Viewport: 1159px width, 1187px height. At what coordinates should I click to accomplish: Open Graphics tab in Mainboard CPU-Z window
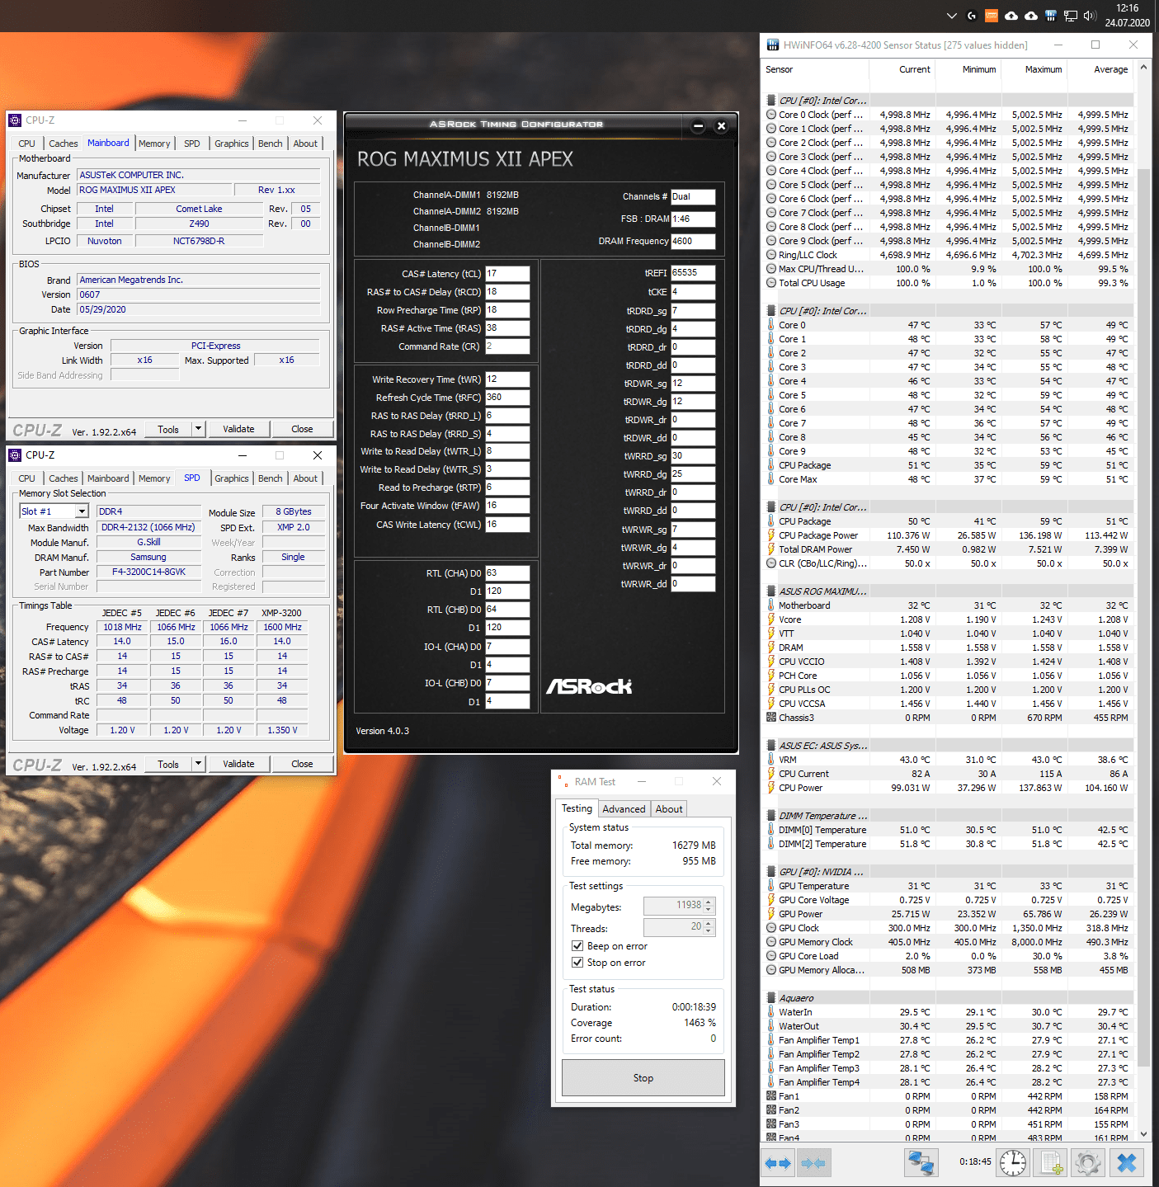click(x=232, y=144)
